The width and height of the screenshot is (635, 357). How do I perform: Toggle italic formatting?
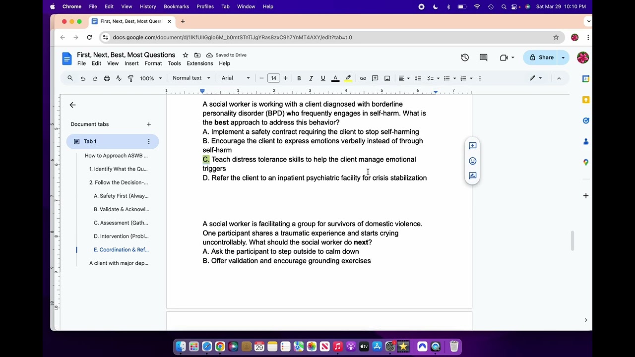click(311, 78)
